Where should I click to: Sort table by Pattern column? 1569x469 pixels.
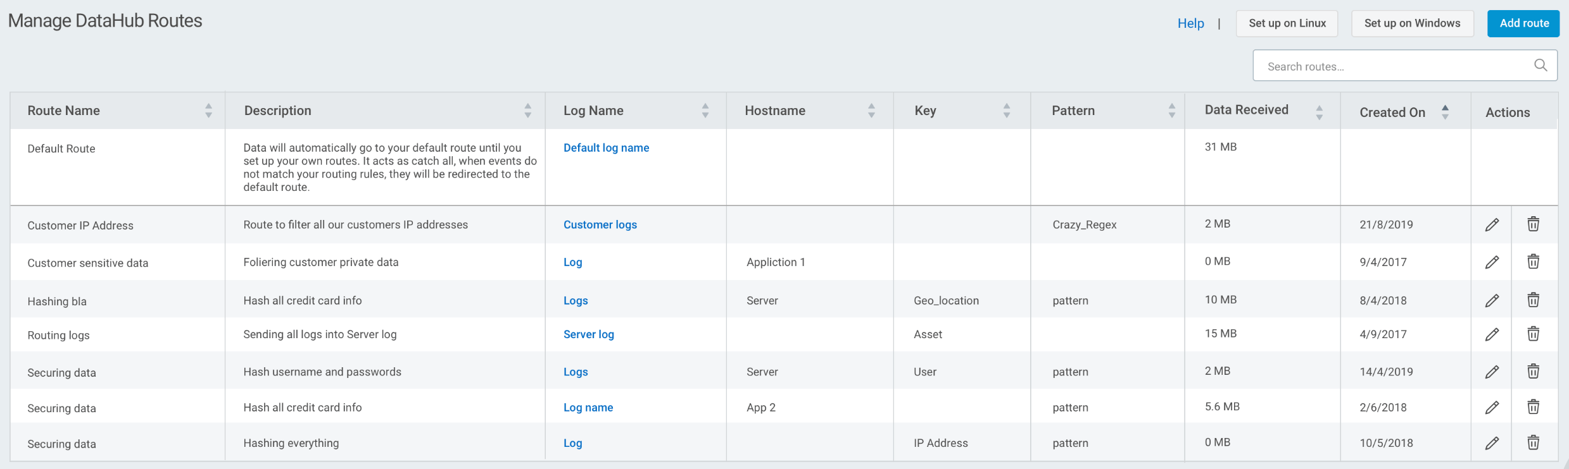[1171, 111]
